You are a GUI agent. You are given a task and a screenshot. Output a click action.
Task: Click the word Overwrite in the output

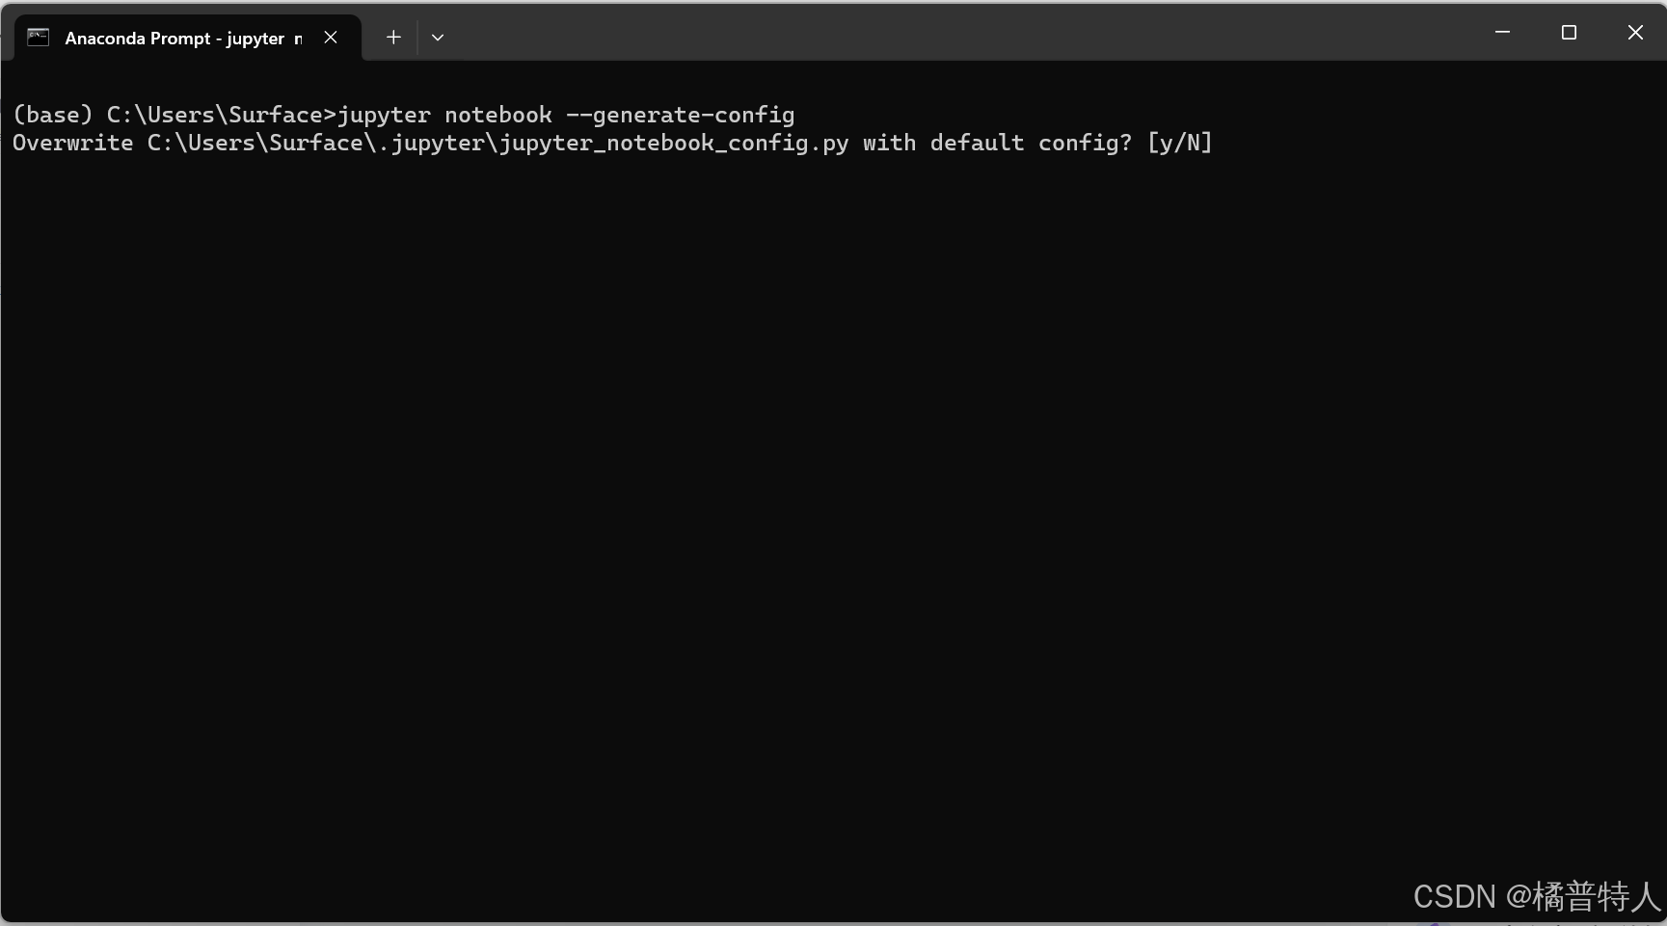(73, 143)
